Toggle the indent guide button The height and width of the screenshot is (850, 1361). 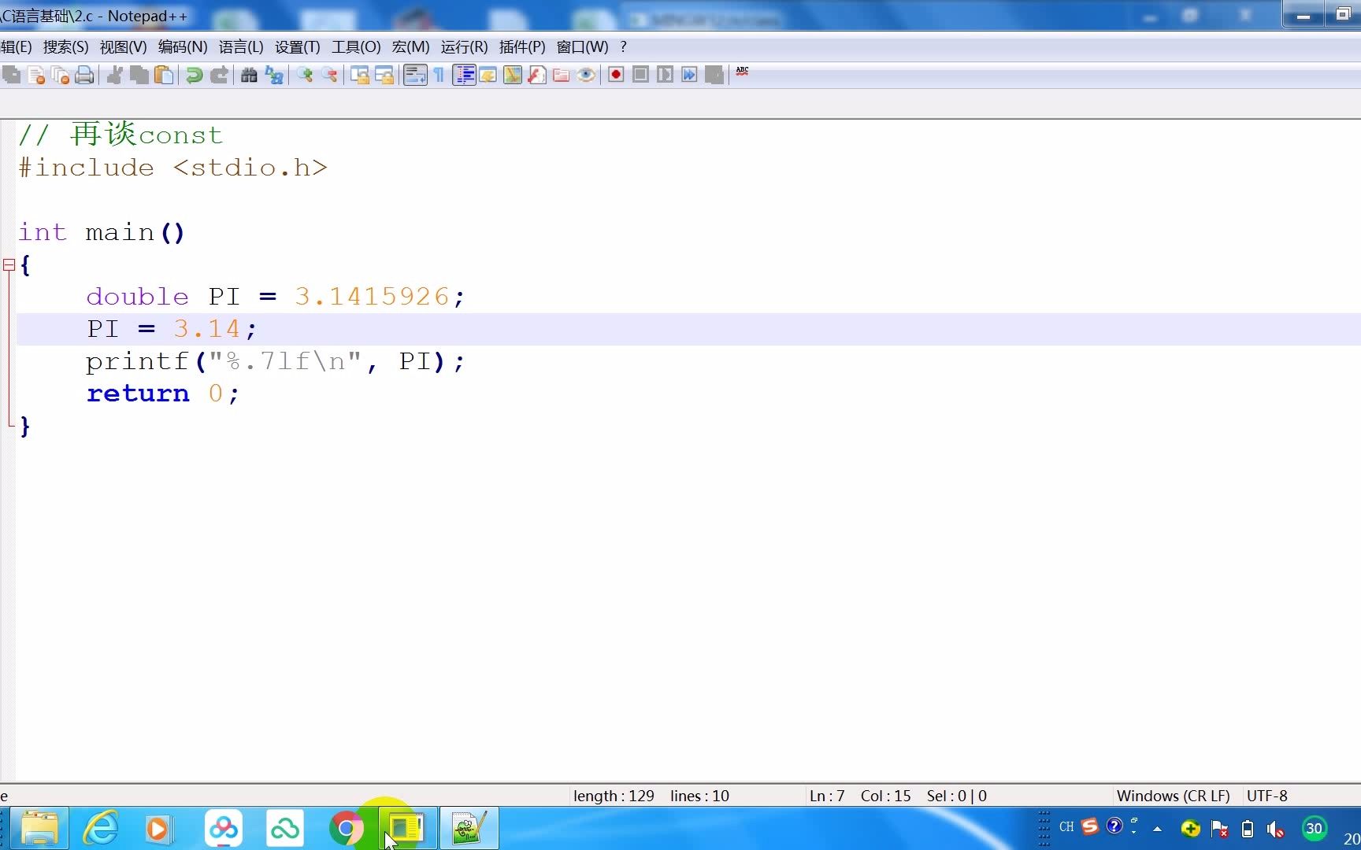pyautogui.click(x=464, y=75)
